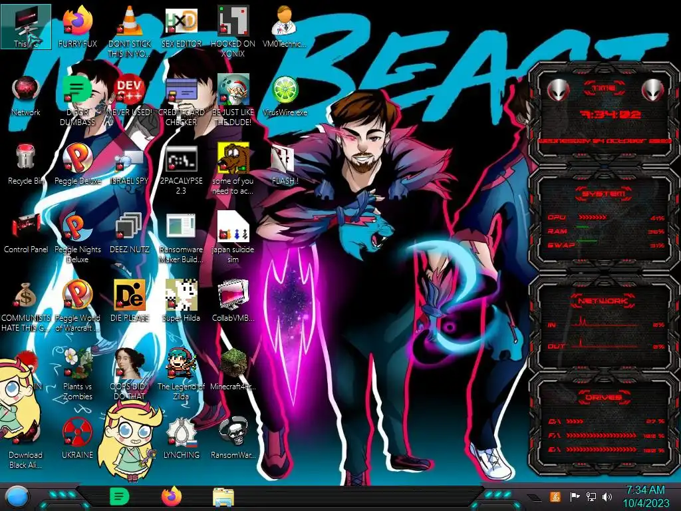Viewport: 681px width, 511px height.
Task: Launch Plants vs Zombies
Action: click(x=77, y=375)
